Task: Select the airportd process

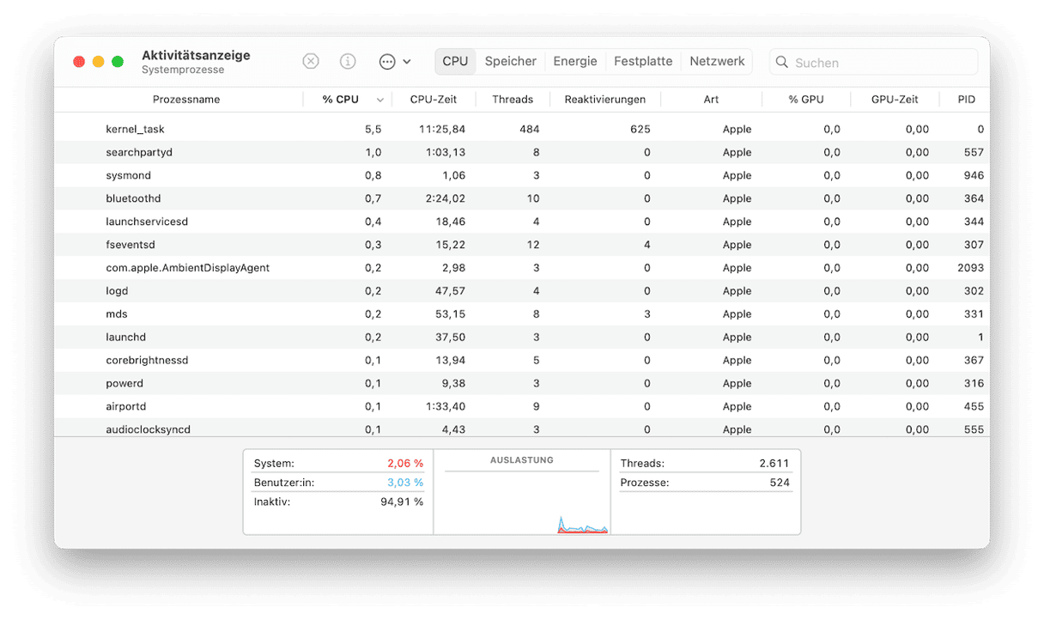Action: [x=522, y=407]
